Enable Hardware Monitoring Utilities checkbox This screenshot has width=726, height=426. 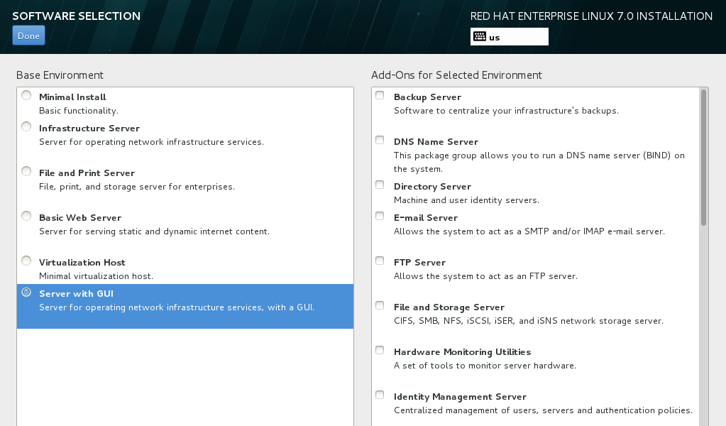tap(380, 350)
